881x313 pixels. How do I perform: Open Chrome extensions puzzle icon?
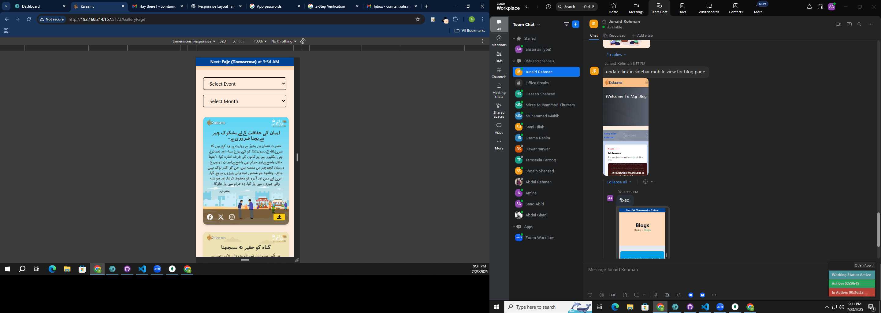(455, 20)
